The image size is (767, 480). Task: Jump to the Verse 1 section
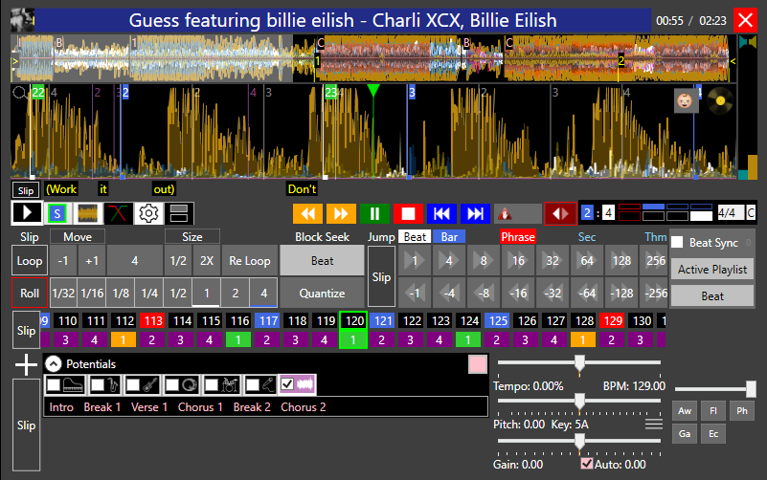(149, 407)
